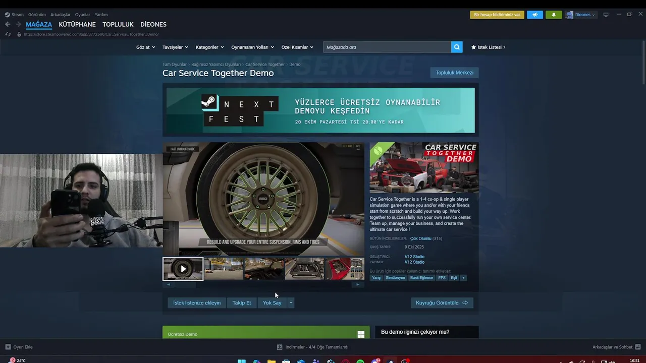Open the DİEONES profile tab
This screenshot has width=646, height=363.
[153, 24]
